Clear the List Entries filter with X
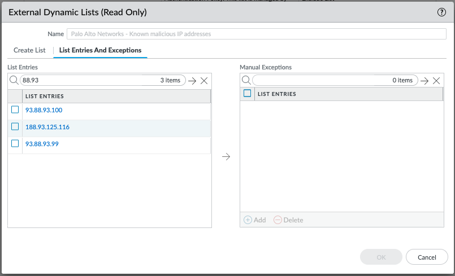Screen dimensions: 455x276 [x=204, y=81]
